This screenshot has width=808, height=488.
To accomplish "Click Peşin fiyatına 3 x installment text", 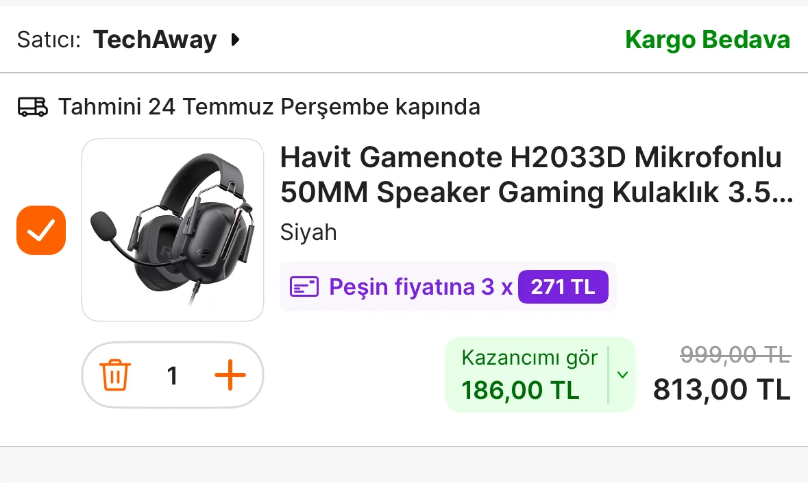I will (421, 286).
